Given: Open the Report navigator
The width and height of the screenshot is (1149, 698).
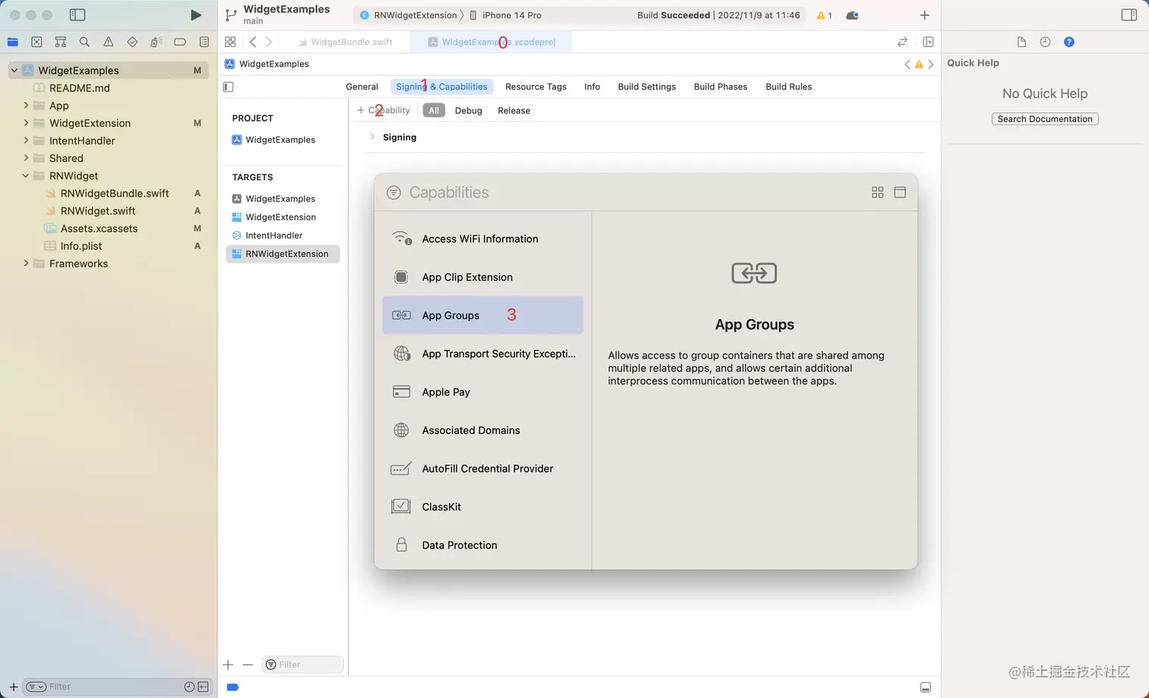Looking at the screenshot, I should pyautogui.click(x=204, y=42).
